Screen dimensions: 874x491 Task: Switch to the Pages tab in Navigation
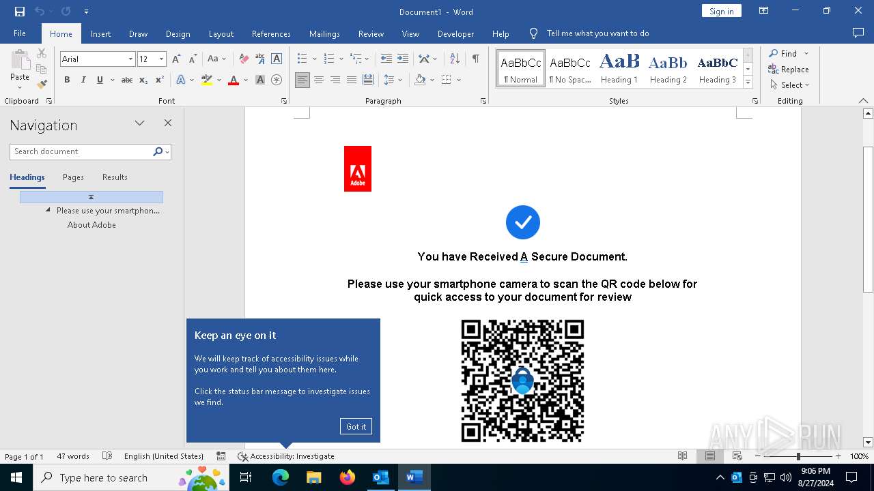coord(73,177)
